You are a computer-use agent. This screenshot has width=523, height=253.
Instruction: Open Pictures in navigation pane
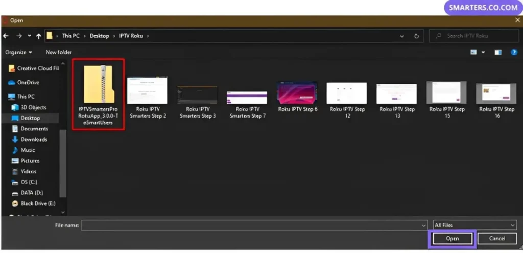tap(26, 161)
